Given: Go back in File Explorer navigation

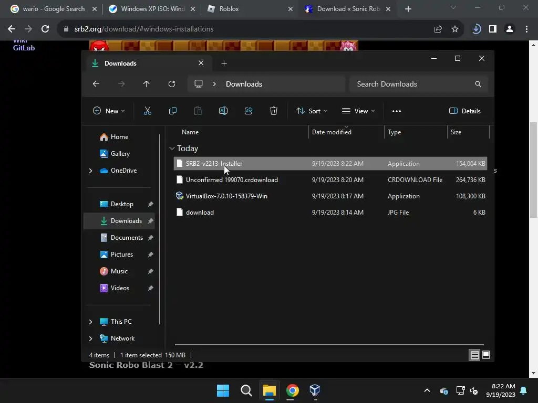Looking at the screenshot, I should click(96, 84).
